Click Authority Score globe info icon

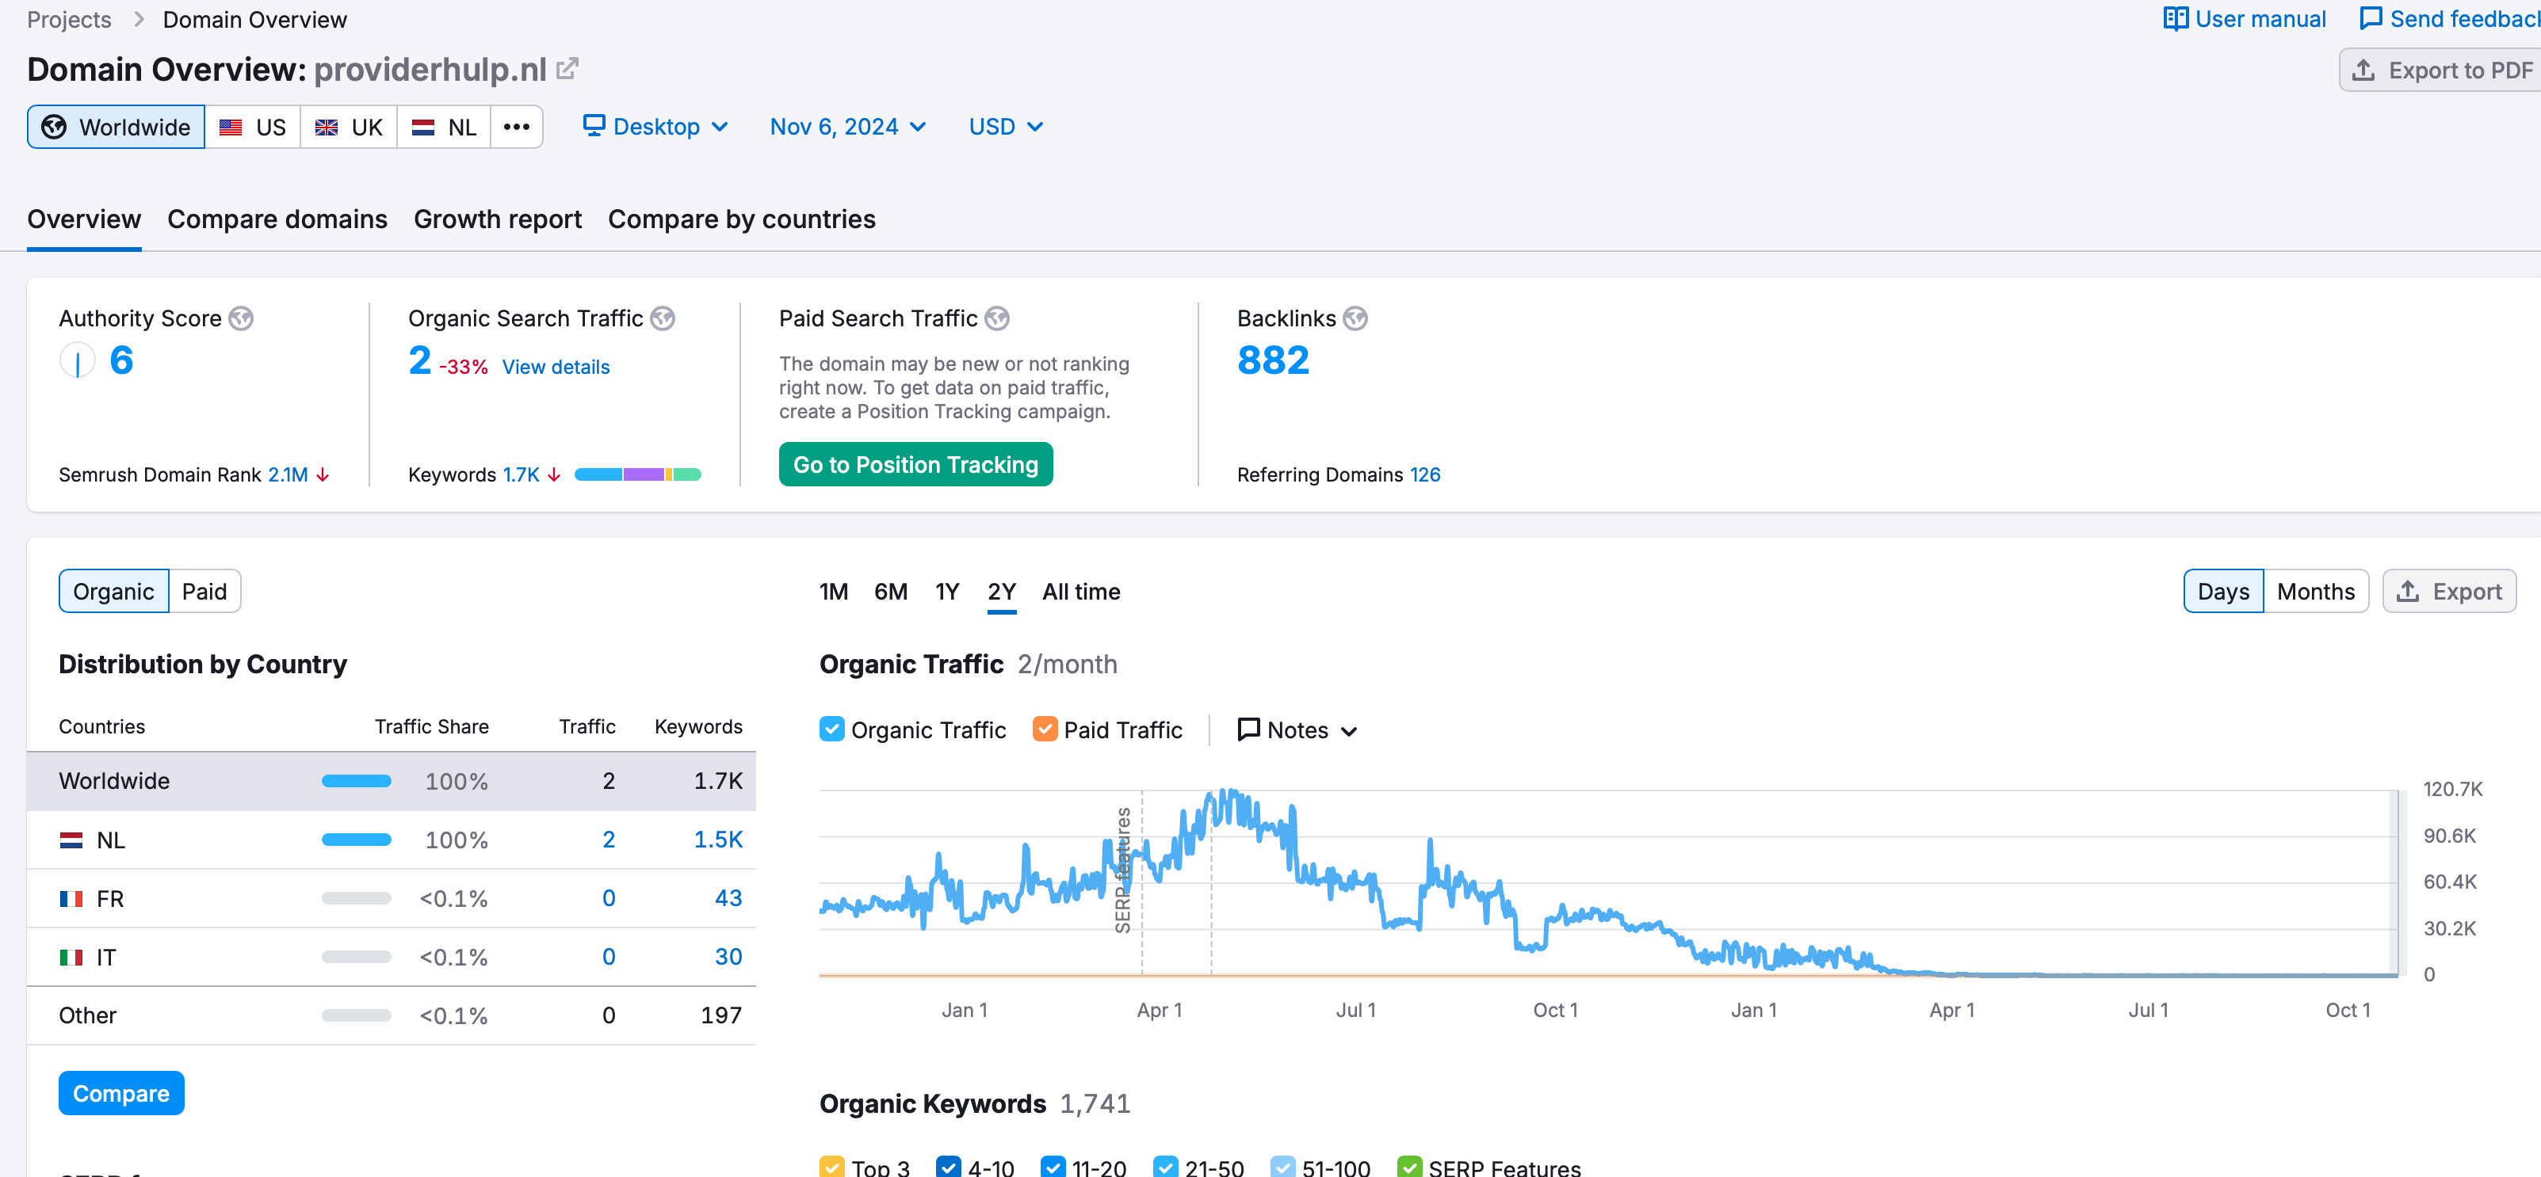(x=241, y=318)
